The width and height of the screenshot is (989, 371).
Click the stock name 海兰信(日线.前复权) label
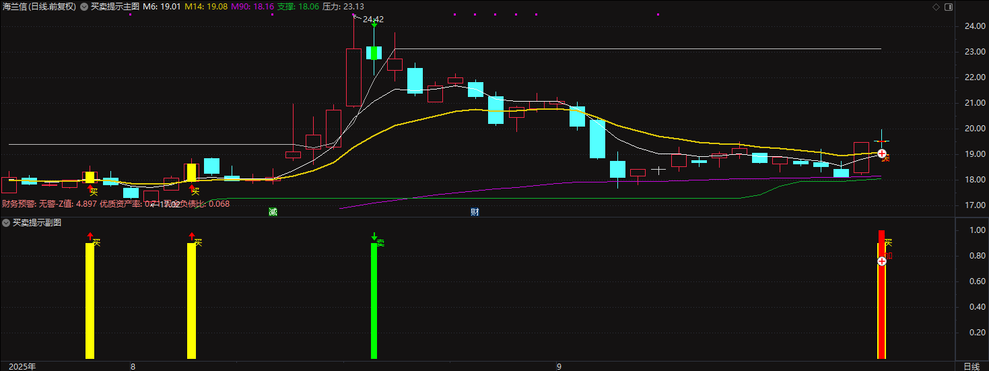pyautogui.click(x=39, y=7)
